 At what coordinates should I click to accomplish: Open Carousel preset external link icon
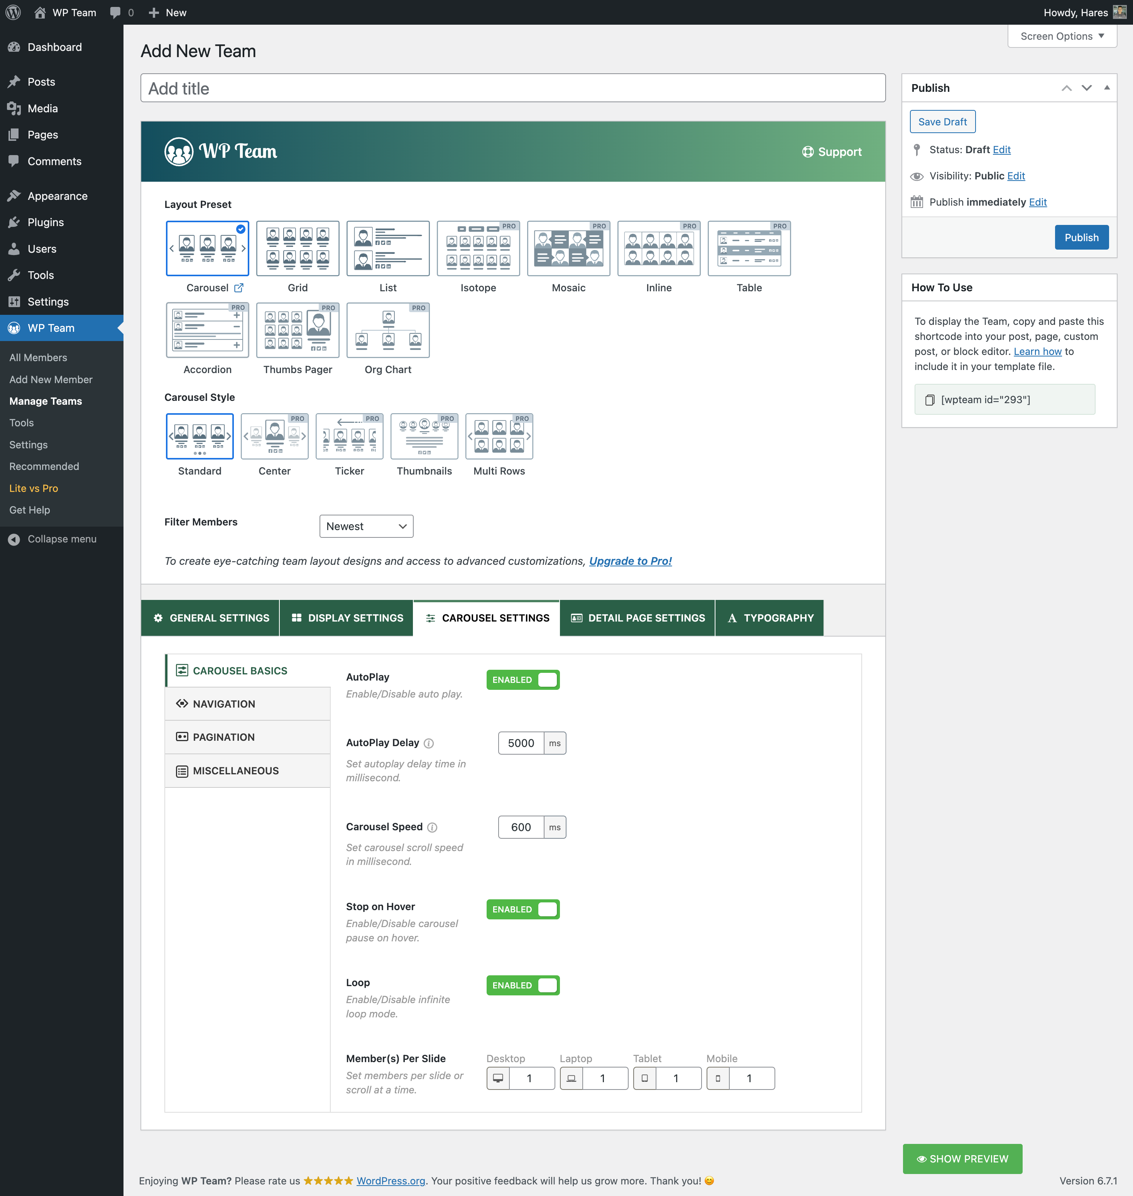[x=239, y=288]
